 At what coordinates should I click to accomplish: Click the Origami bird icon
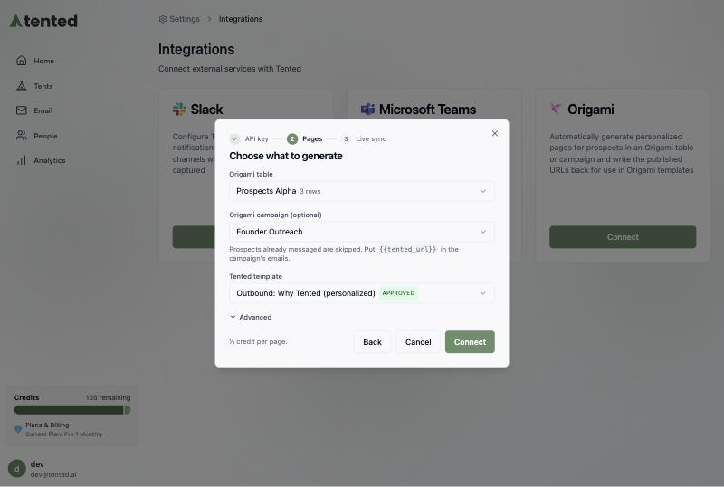click(556, 109)
